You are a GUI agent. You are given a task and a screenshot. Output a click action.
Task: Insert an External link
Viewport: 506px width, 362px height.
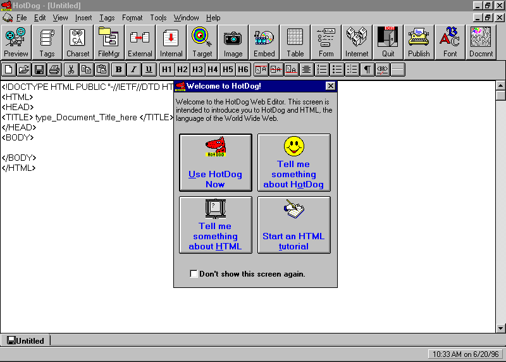tap(140, 42)
